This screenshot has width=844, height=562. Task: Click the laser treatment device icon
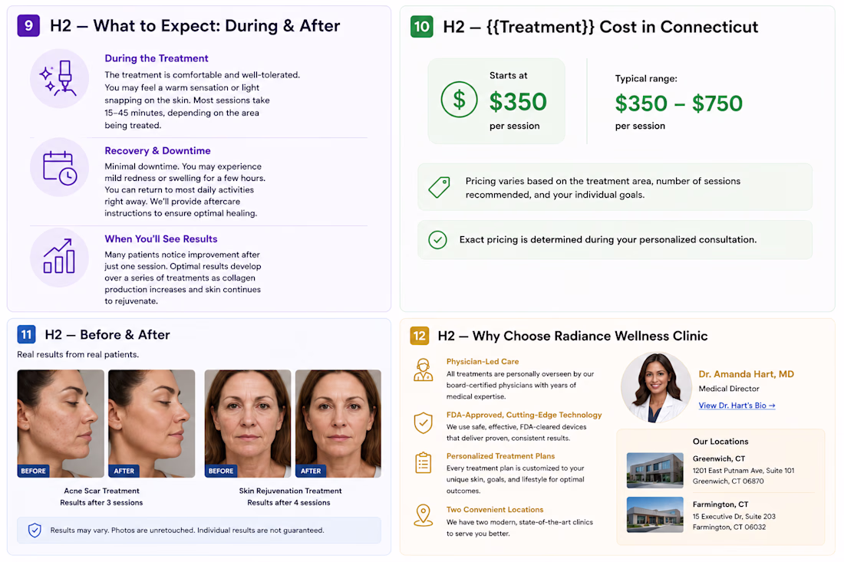point(59,78)
